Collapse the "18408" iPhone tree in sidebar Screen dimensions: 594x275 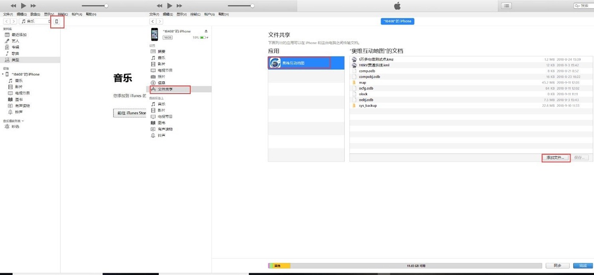pos(3,74)
